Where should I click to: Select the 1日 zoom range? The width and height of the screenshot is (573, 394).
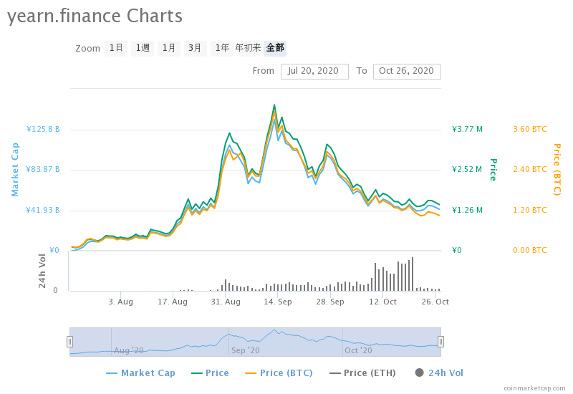click(x=116, y=48)
